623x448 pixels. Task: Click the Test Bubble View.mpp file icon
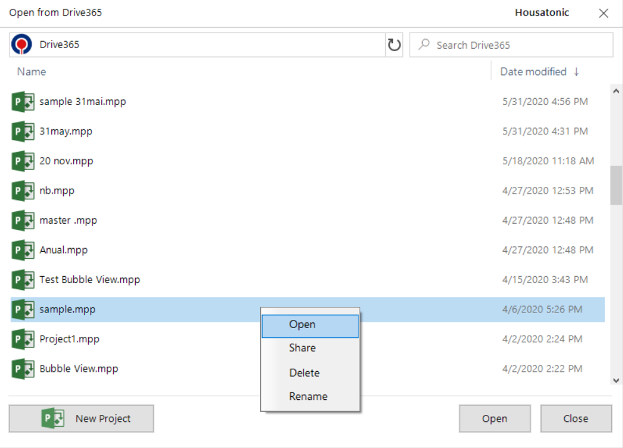coord(23,279)
